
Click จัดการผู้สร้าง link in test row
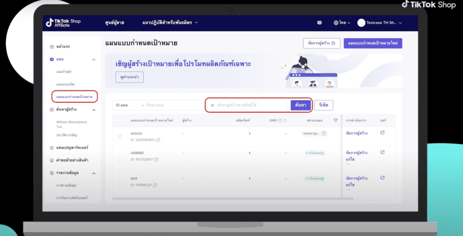[x=356, y=178]
